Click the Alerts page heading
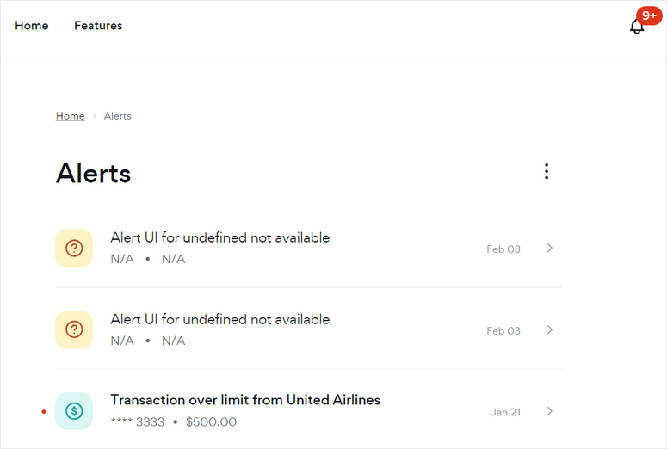Image resolution: width=667 pixels, height=449 pixels. coord(94,174)
